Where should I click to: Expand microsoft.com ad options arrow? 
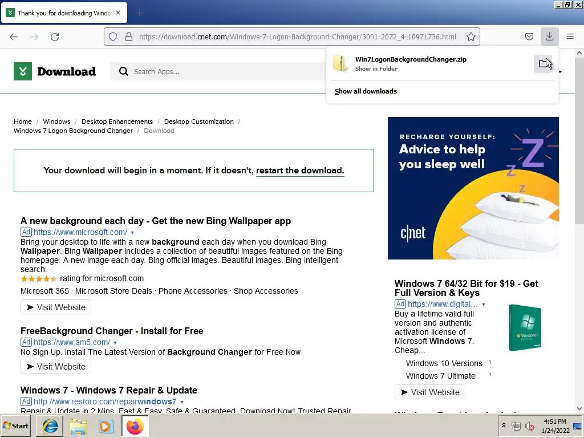(132, 233)
